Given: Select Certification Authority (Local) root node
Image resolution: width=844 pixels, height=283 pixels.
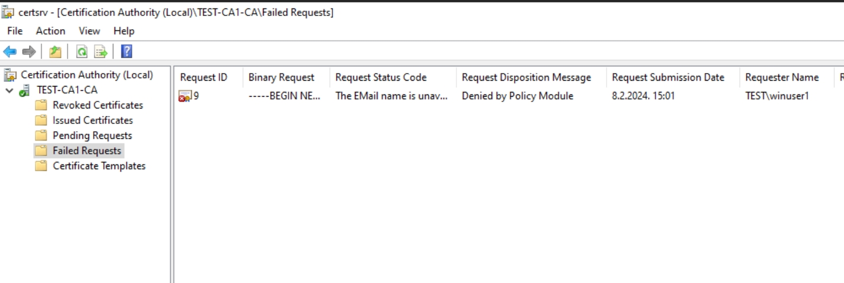Looking at the screenshot, I should click(x=87, y=75).
